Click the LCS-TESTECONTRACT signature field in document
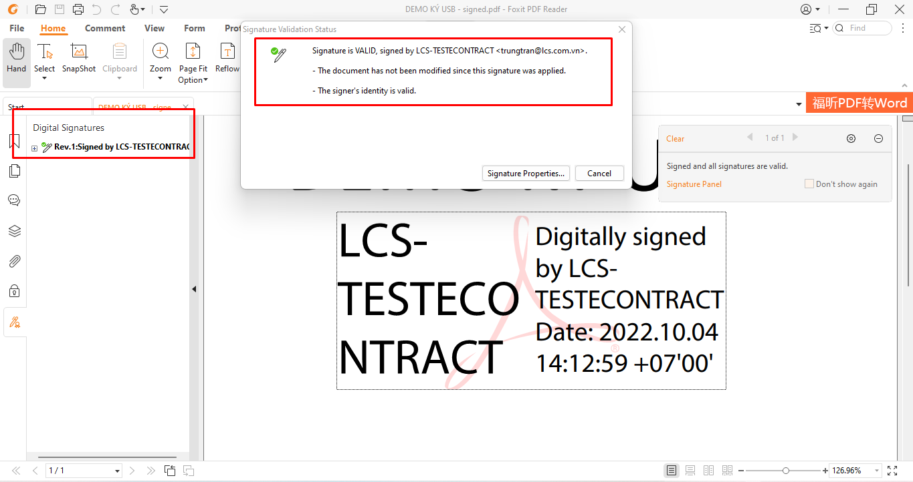913x482 pixels. (531, 300)
